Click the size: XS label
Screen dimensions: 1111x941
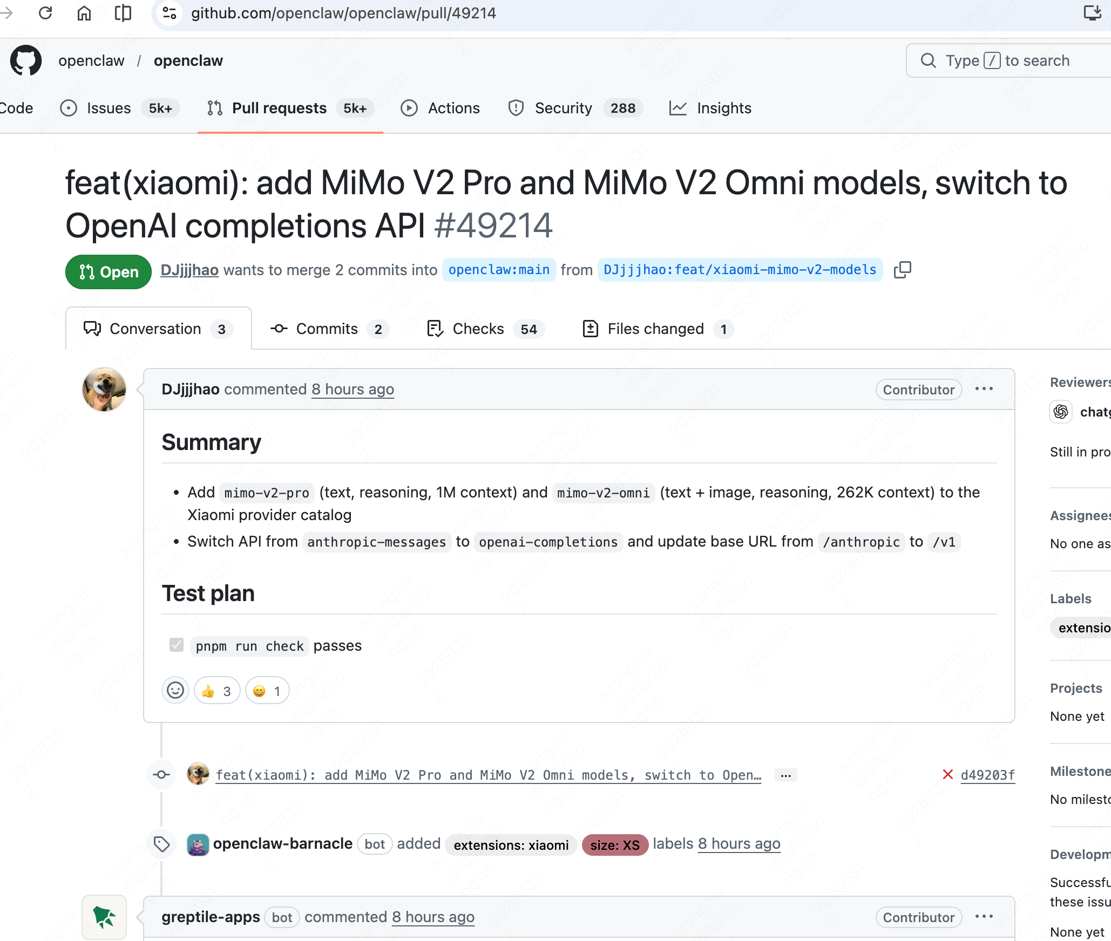click(615, 845)
